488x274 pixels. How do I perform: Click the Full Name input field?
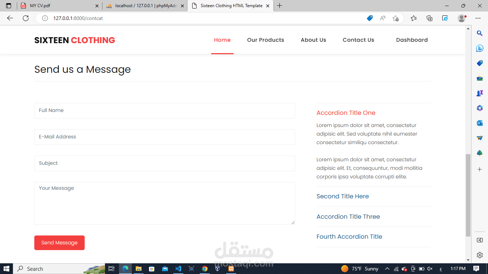[164, 111]
